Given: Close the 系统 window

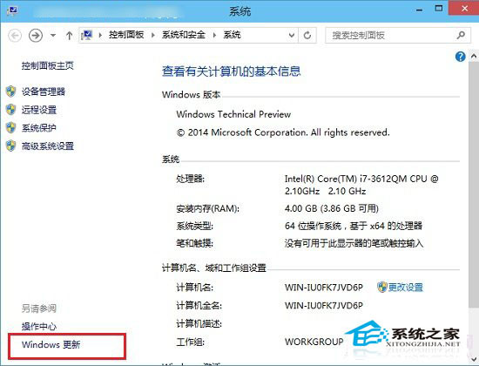Looking at the screenshot, I should (464, 8).
